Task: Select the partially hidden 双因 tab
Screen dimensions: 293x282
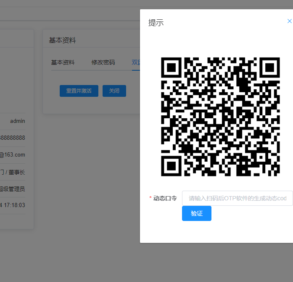Action: [x=136, y=62]
